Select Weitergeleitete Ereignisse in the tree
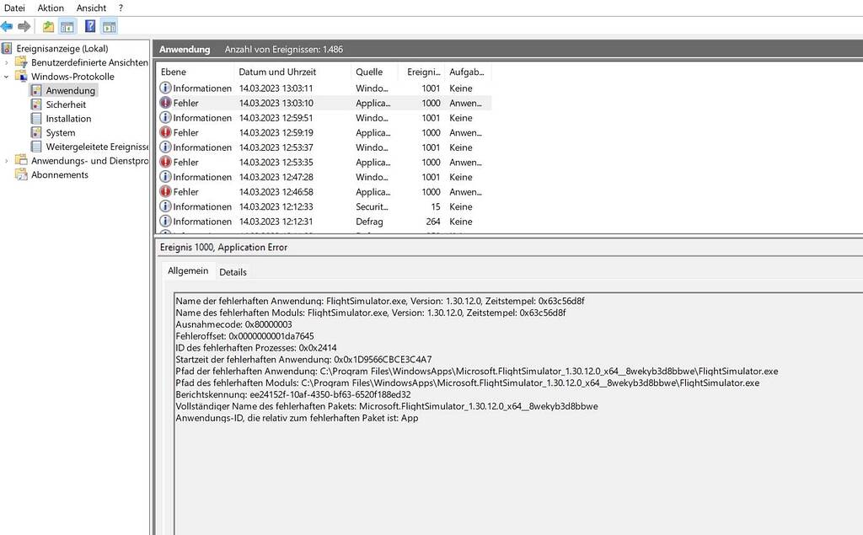Image resolution: width=863 pixels, height=535 pixels. (x=97, y=147)
